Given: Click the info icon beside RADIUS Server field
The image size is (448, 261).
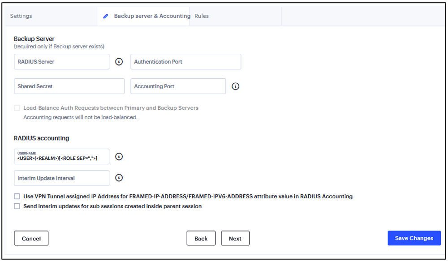Looking at the screenshot, I should coord(119,61).
